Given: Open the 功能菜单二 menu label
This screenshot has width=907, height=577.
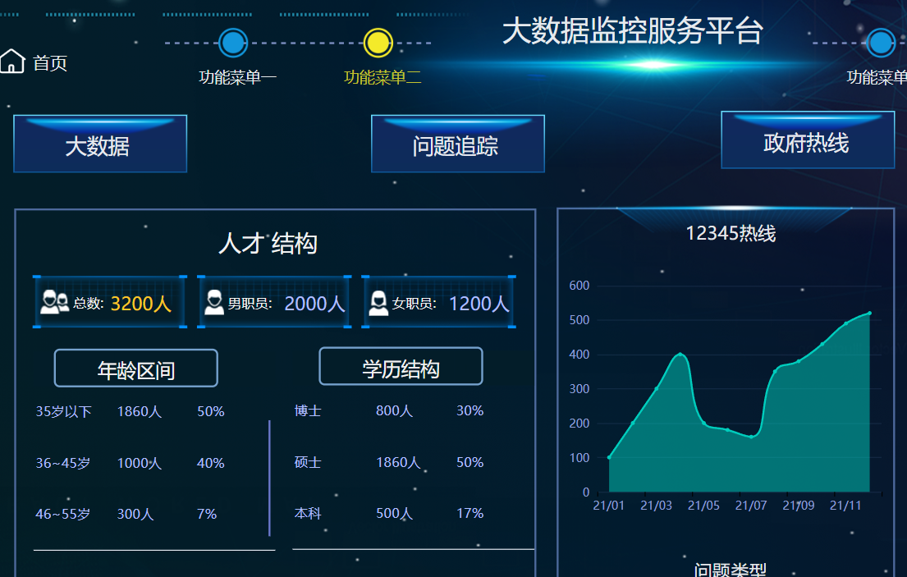Looking at the screenshot, I should coord(382,77).
